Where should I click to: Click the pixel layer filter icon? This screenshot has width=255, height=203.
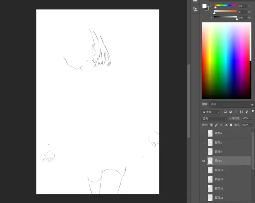225,112
